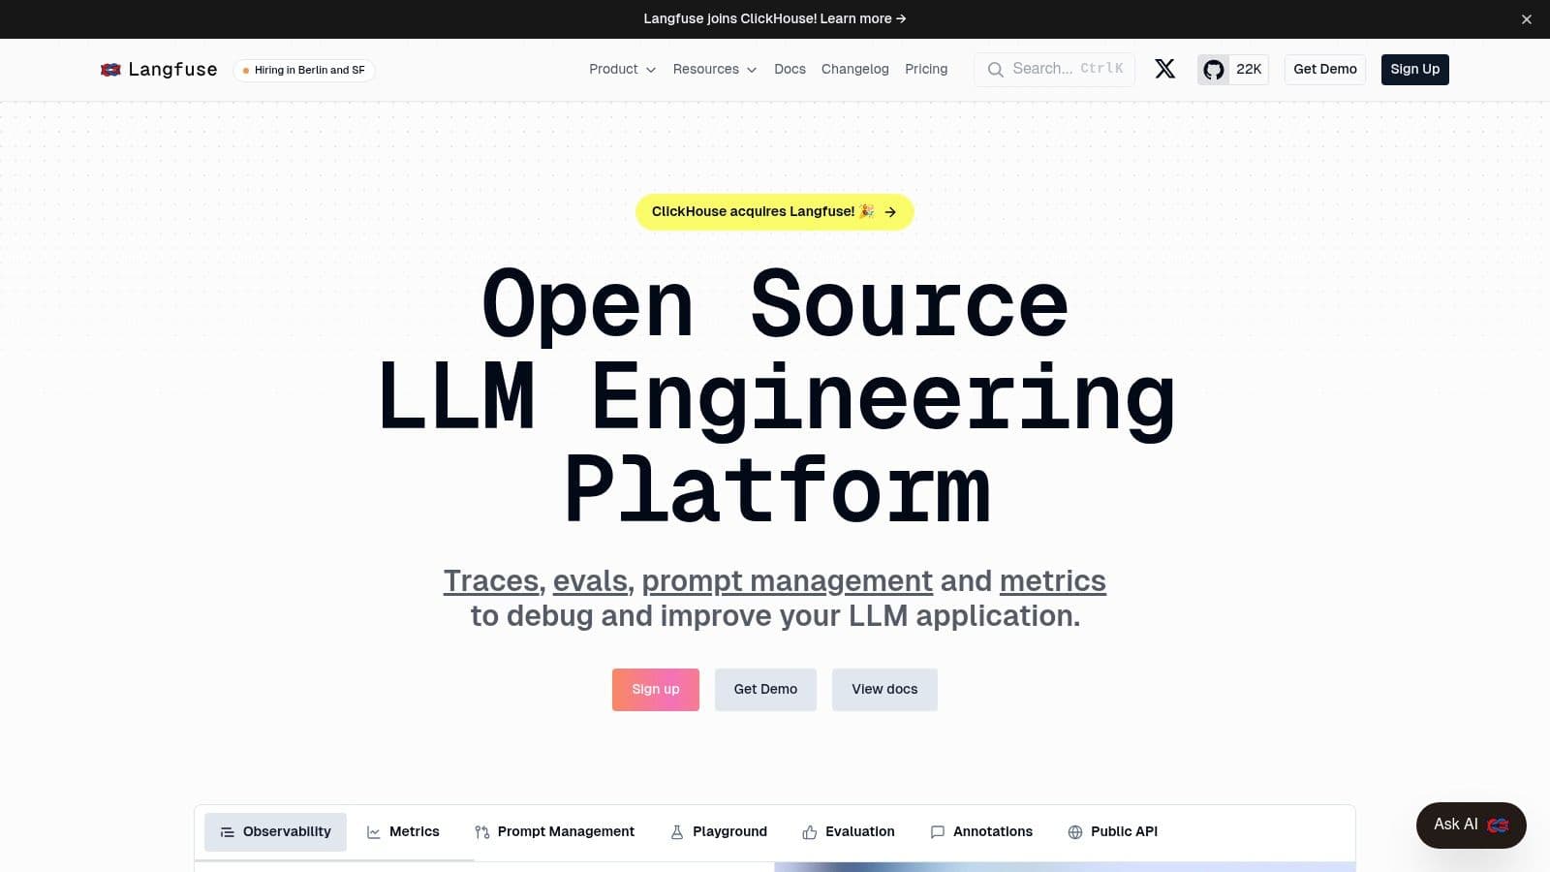Click the search input field
Screen dimensions: 1550x872
click(x=1056, y=69)
